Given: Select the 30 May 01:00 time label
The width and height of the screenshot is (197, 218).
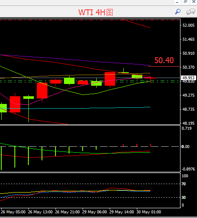Looking at the screenshot, I should [x=149, y=212].
